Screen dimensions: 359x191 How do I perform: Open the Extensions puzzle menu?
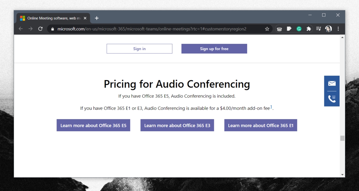(309, 29)
